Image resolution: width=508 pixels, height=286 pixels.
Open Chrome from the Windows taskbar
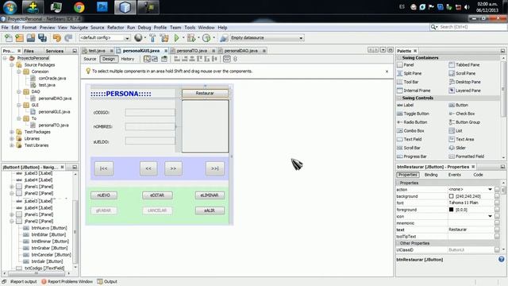[x=79, y=7]
